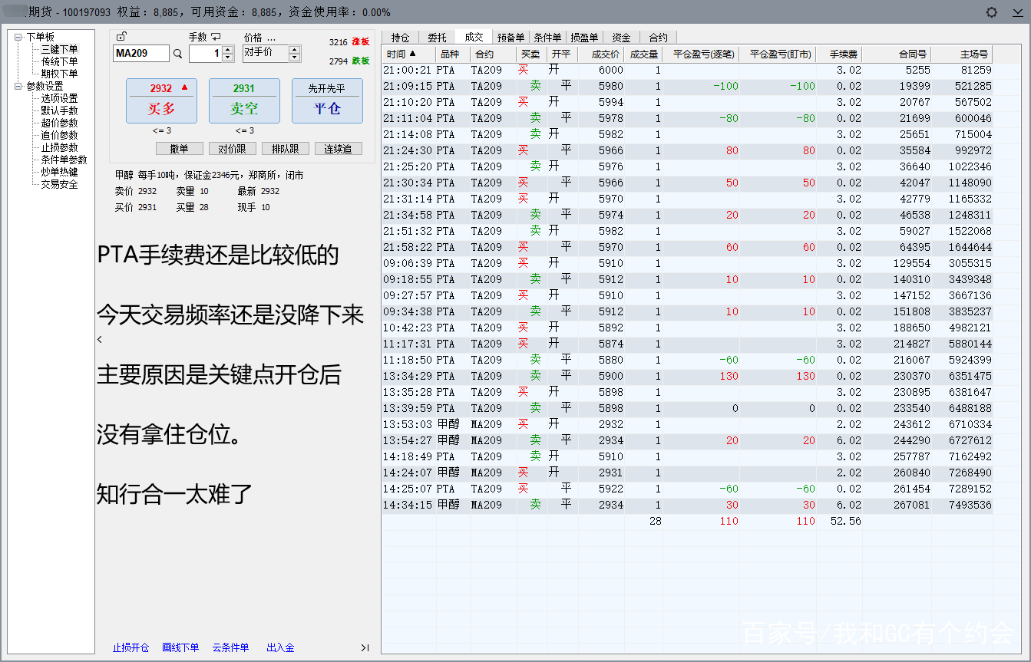The height and width of the screenshot is (662, 1031).
Task: Decrease lot quantity with the down stepper
Action: coord(227,58)
